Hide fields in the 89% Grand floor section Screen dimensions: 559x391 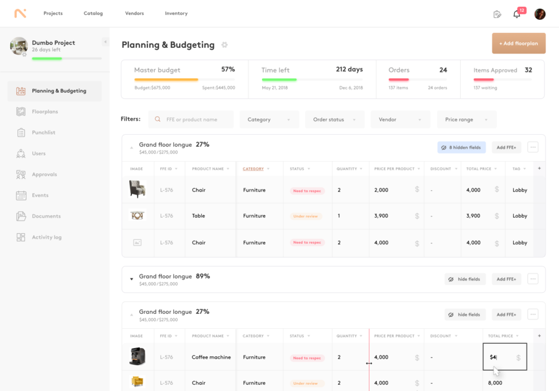[x=465, y=278]
